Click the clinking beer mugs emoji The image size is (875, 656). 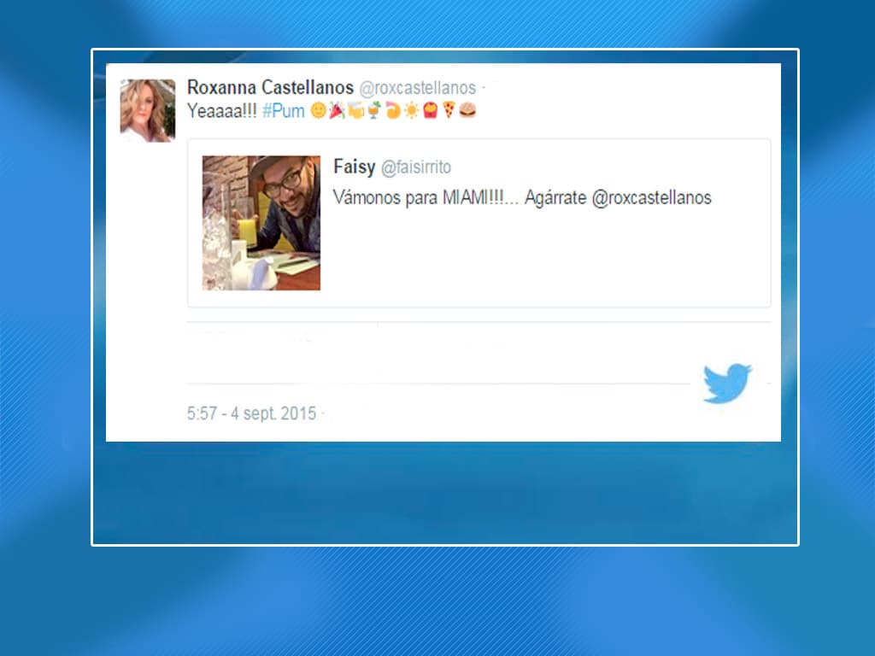[x=355, y=110]
